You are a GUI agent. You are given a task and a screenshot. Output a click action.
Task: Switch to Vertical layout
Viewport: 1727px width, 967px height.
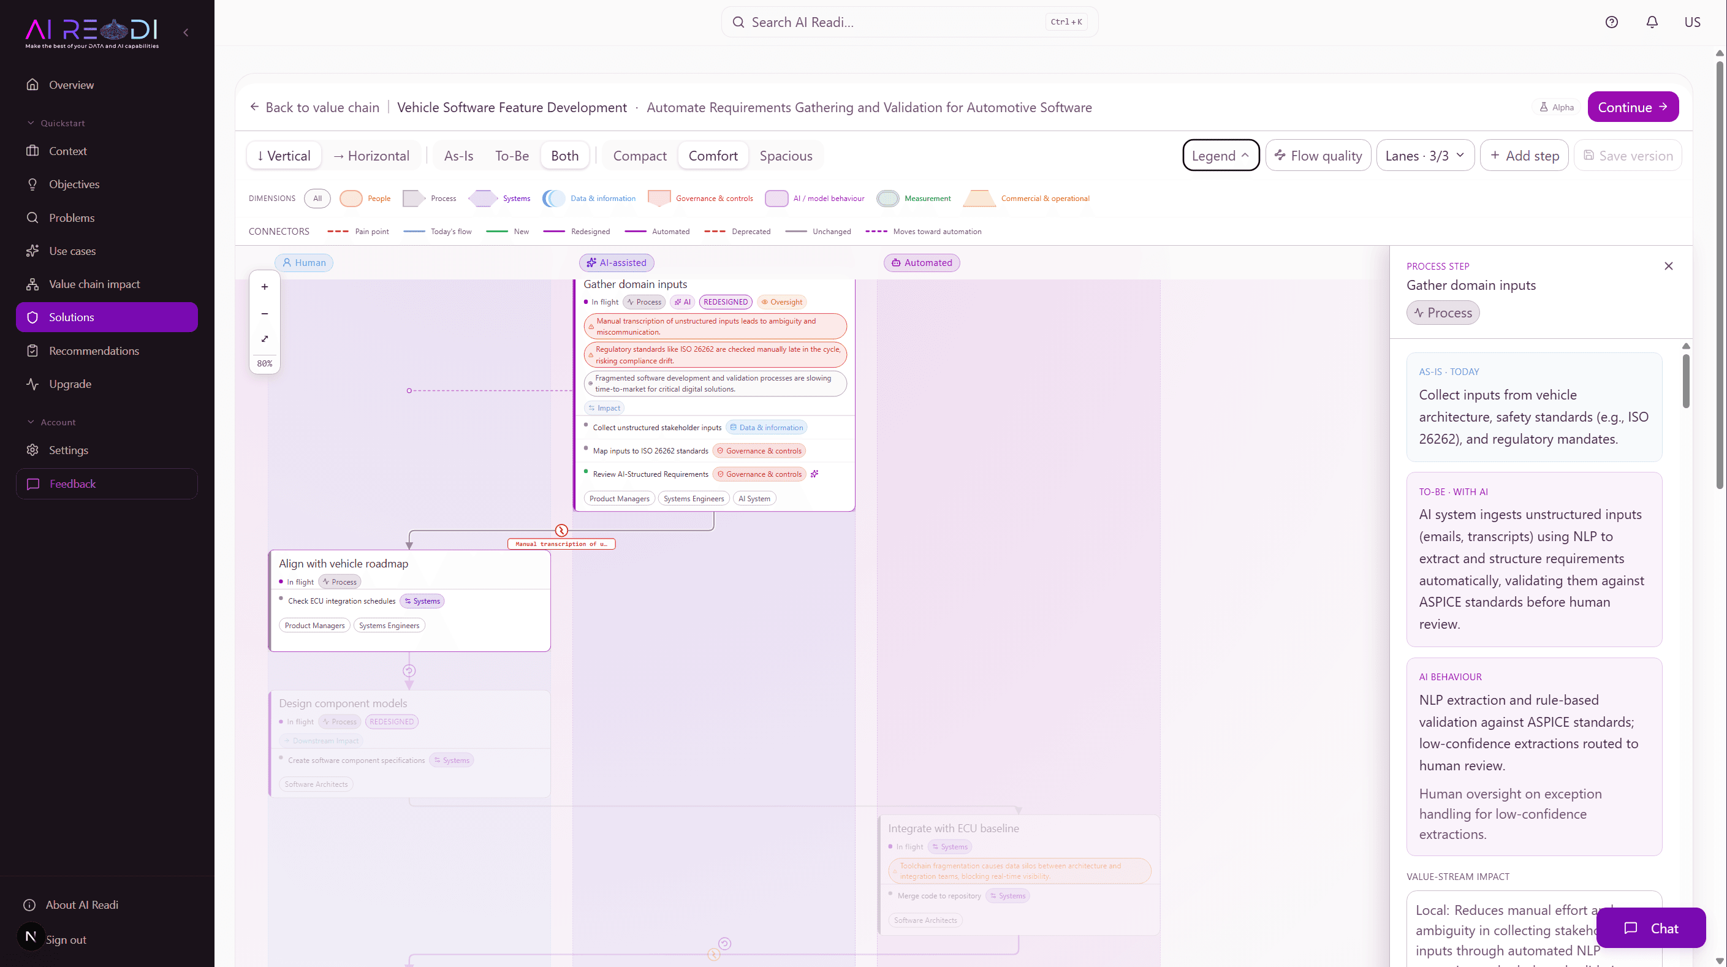284,156
